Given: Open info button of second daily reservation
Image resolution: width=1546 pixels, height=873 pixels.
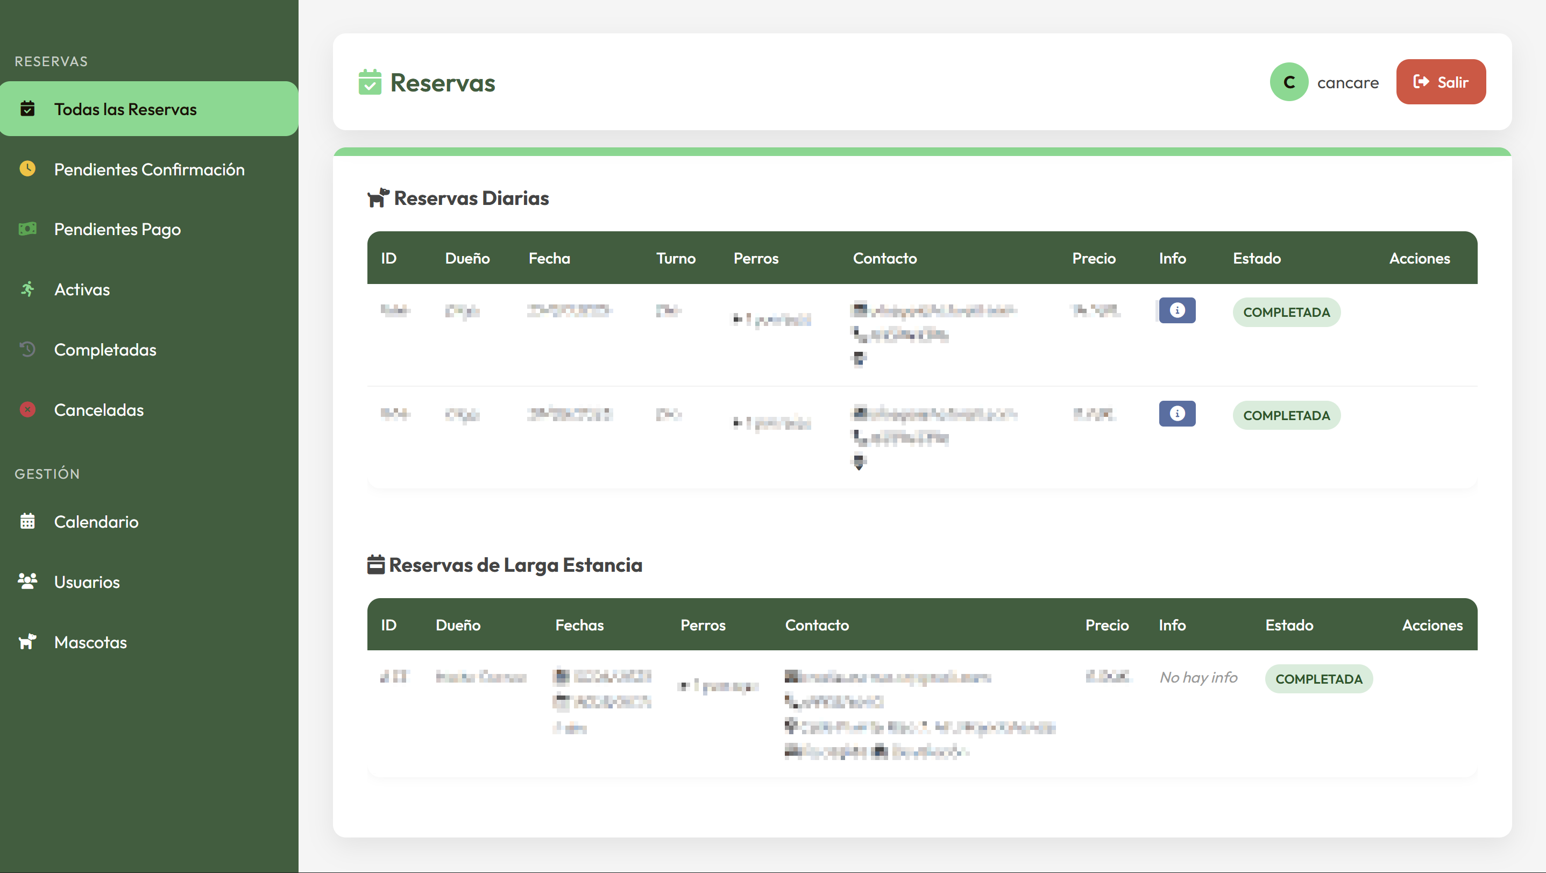Looking at the screenshot, I should coord(1176,414).
